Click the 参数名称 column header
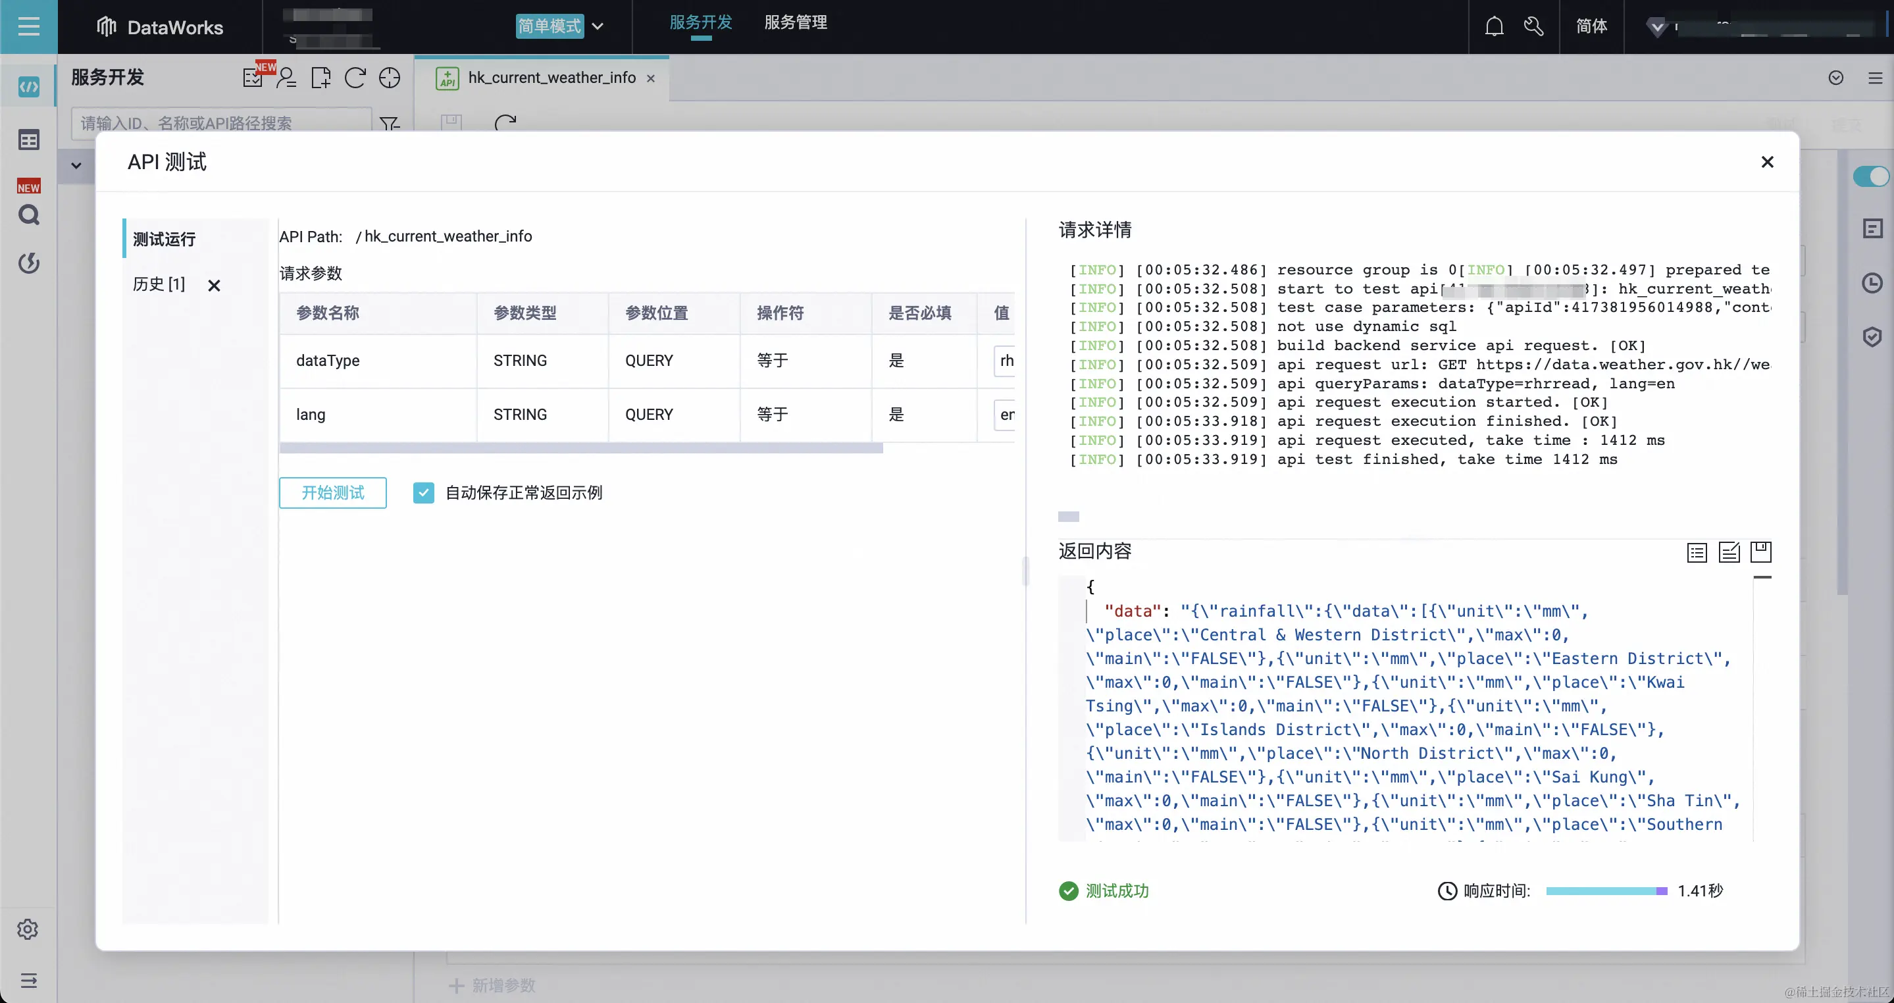1894x1003 pixels. [378, 313]
